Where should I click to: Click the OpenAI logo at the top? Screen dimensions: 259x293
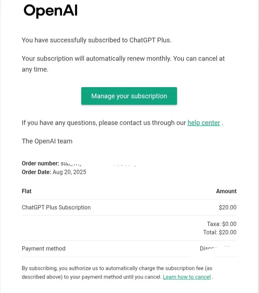click(50, 11)
